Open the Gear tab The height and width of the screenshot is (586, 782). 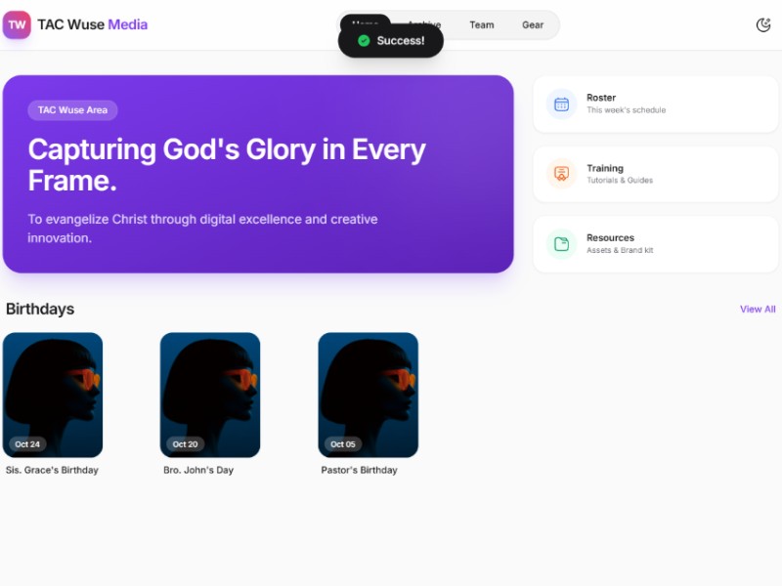(x=533, y=24)
